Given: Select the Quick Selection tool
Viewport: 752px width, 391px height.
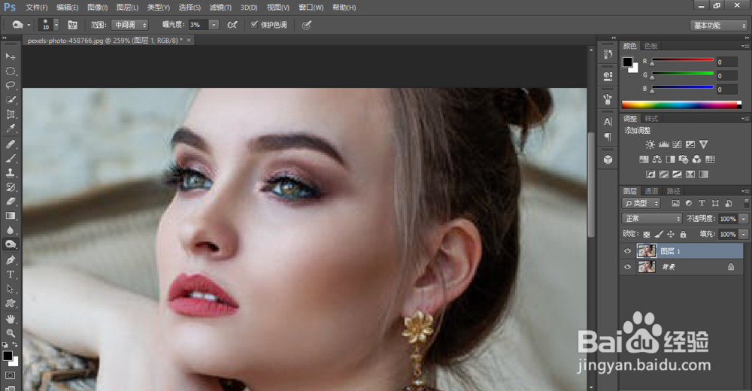Looking at the screenshot, I should (x=10, y=100).
